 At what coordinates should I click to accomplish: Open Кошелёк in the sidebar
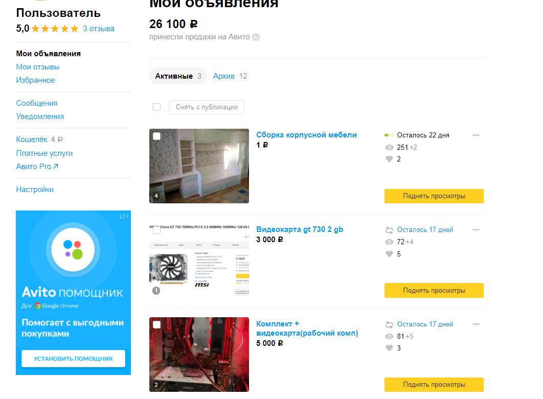click(32, 139)
